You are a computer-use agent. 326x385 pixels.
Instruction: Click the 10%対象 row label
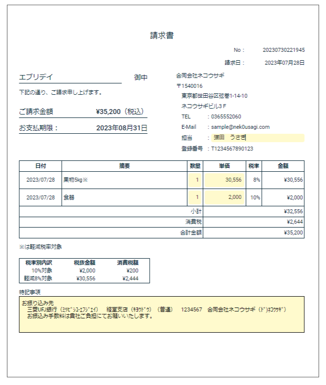tap(42, 270)
